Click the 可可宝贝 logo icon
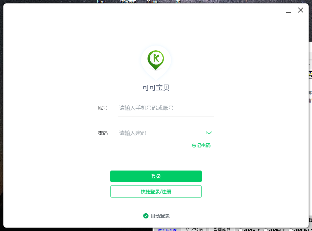 coord(156,60)
